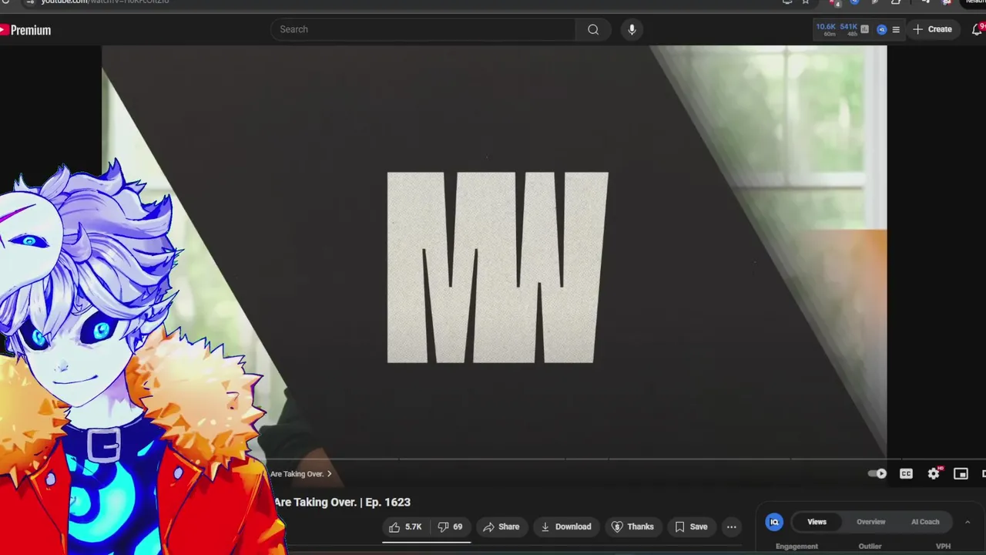Click the blue IQ icon in header
Image resolution: width=986 pixels, height=555 pixels.
click(882, 29)
